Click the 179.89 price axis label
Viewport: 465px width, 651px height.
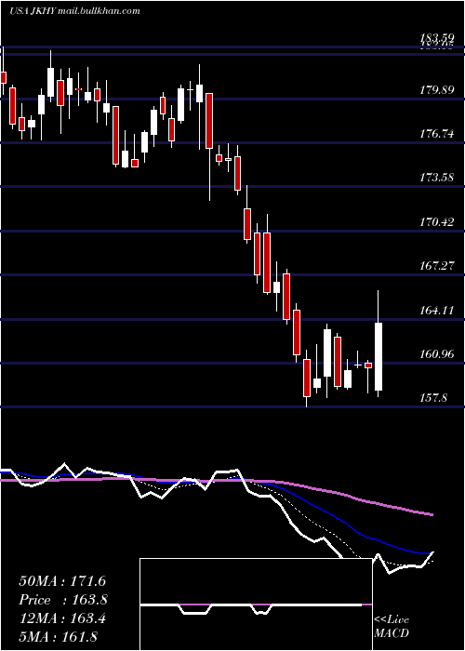(437, 90)
